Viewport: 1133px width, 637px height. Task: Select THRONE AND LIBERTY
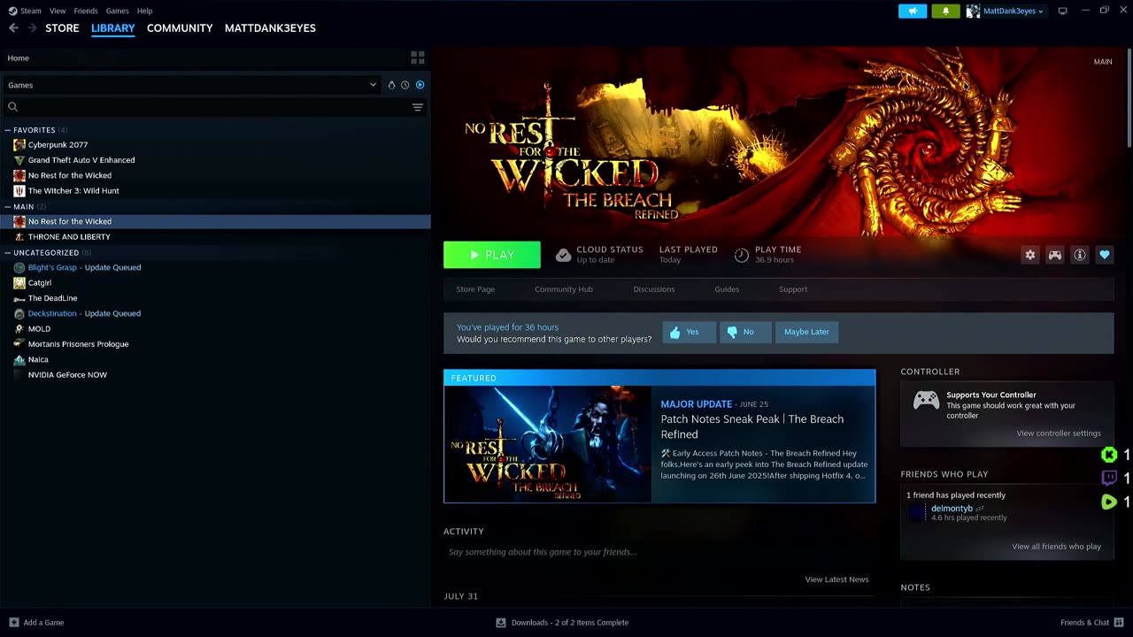click(69, 237)
